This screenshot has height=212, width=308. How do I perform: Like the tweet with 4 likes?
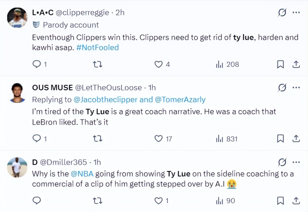click(x=158, y=64)
